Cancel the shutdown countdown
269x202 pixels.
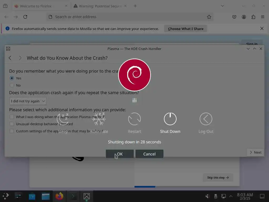(149, 154)
